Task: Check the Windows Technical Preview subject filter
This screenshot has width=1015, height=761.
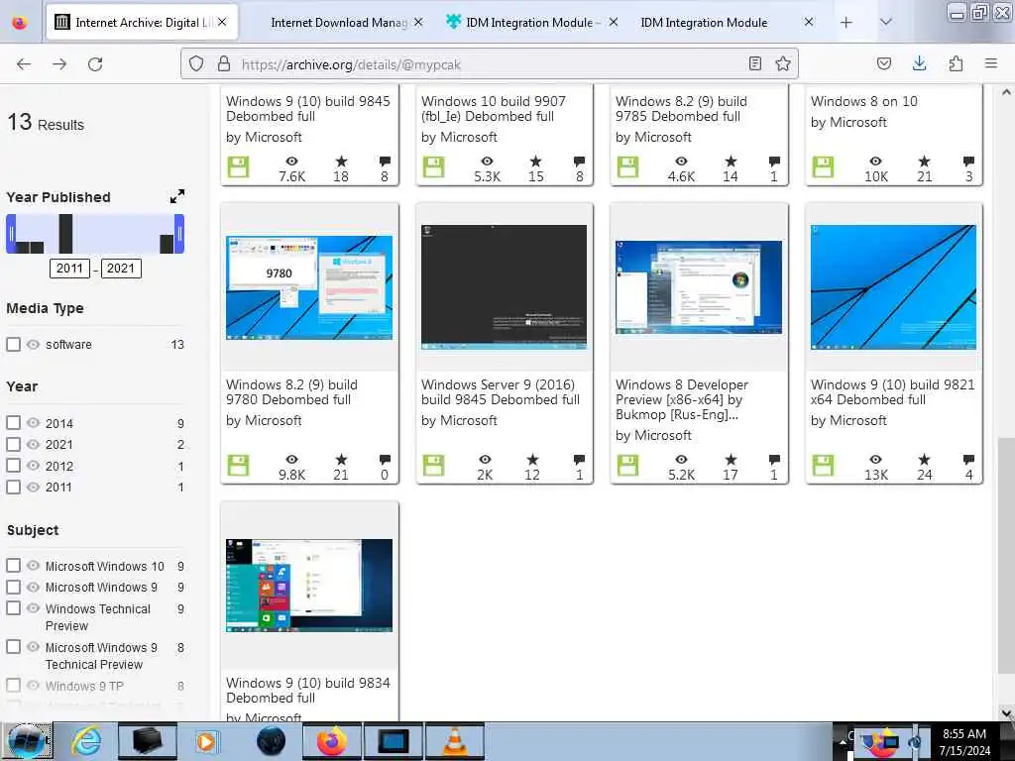Action: pyautogui.click(x=14, y=608)
